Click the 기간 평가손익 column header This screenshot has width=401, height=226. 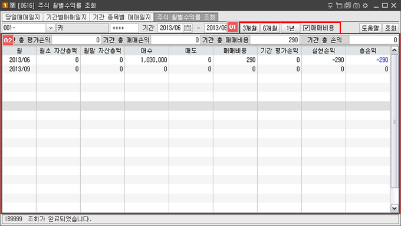[280, 51]
